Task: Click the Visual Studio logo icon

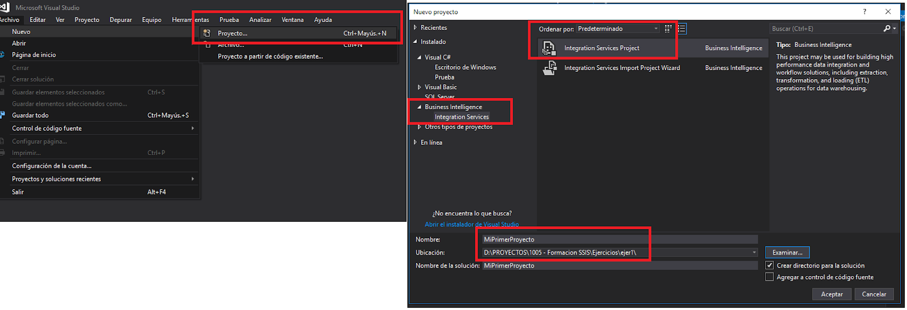Action: pyautogui.click(x=5, y=7)
